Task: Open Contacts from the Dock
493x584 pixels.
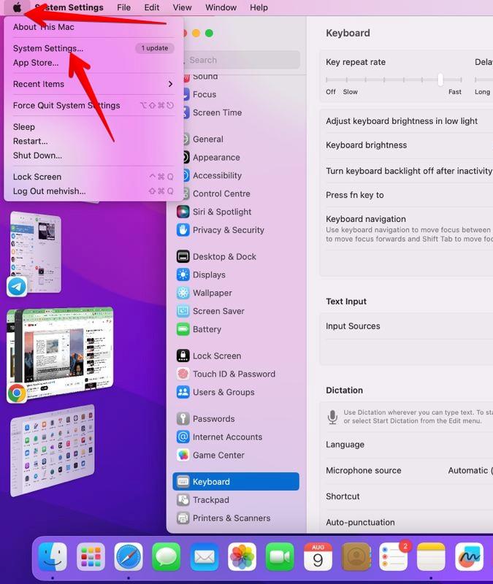Action: point(356,557)
